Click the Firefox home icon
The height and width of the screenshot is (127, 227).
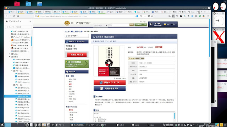pos(18,16)
